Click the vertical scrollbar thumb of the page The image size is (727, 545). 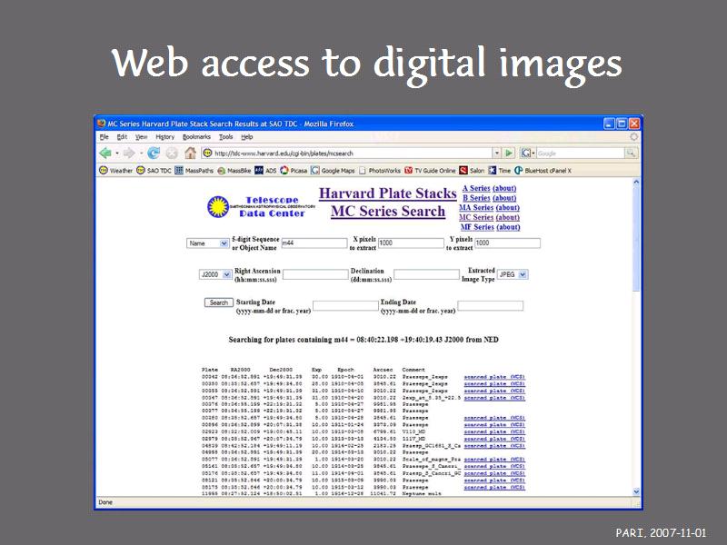click(x=636, y=239)
